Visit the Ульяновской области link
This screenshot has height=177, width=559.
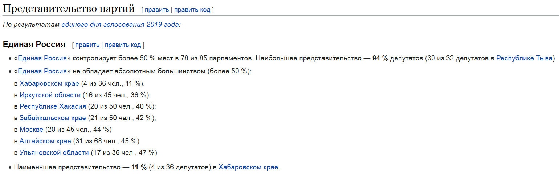[x=54, y=153]
